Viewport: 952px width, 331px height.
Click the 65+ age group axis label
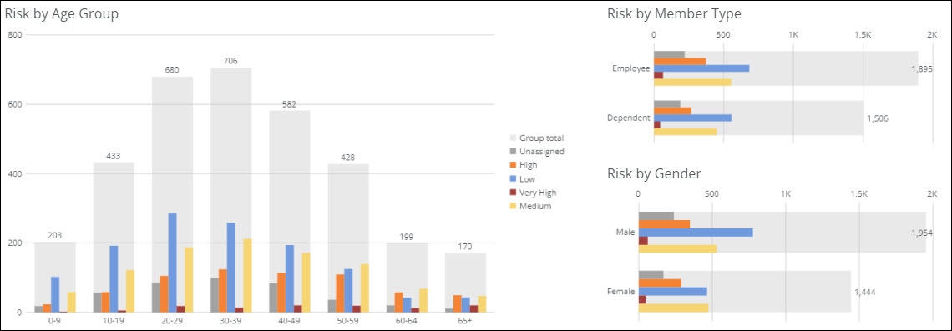click(x=465, y=321)
